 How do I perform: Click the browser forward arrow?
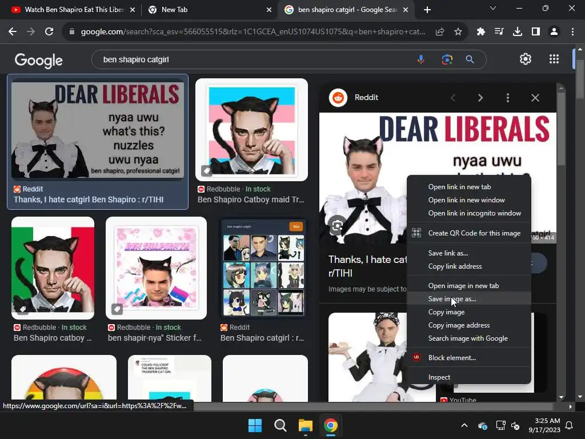tap(31, 32)
